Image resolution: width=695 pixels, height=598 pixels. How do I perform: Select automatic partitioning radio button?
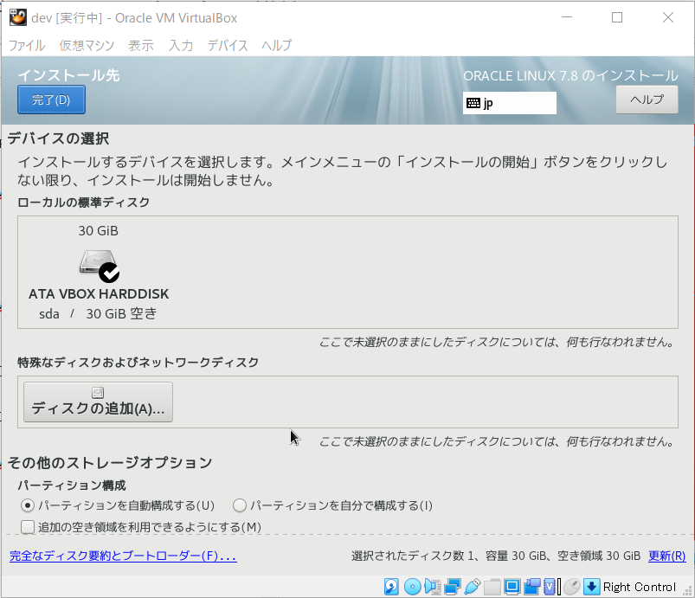coord(28,505)
